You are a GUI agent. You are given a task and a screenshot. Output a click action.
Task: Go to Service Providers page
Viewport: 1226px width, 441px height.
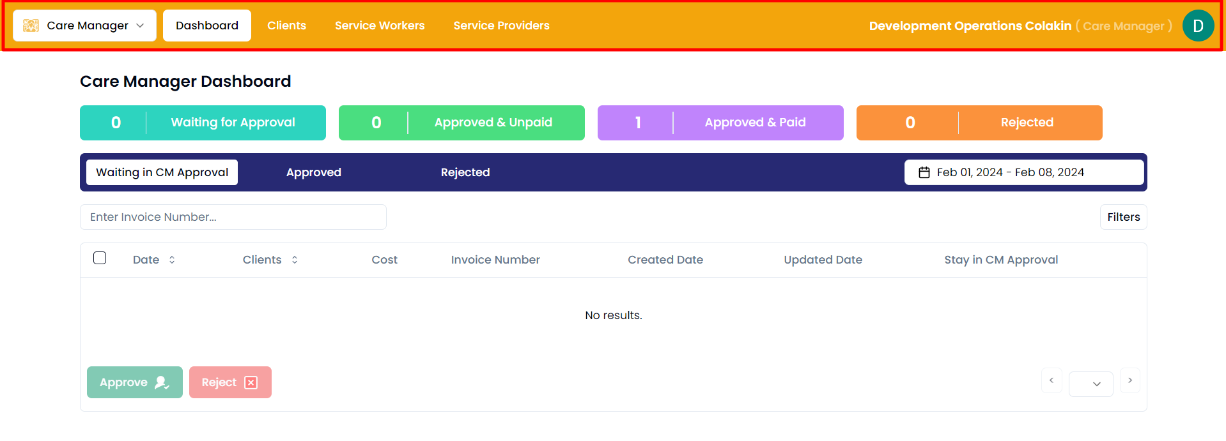(501, 26)
